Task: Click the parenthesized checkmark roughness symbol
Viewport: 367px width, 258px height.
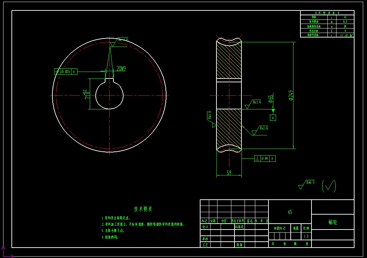Action: (329, 186)
